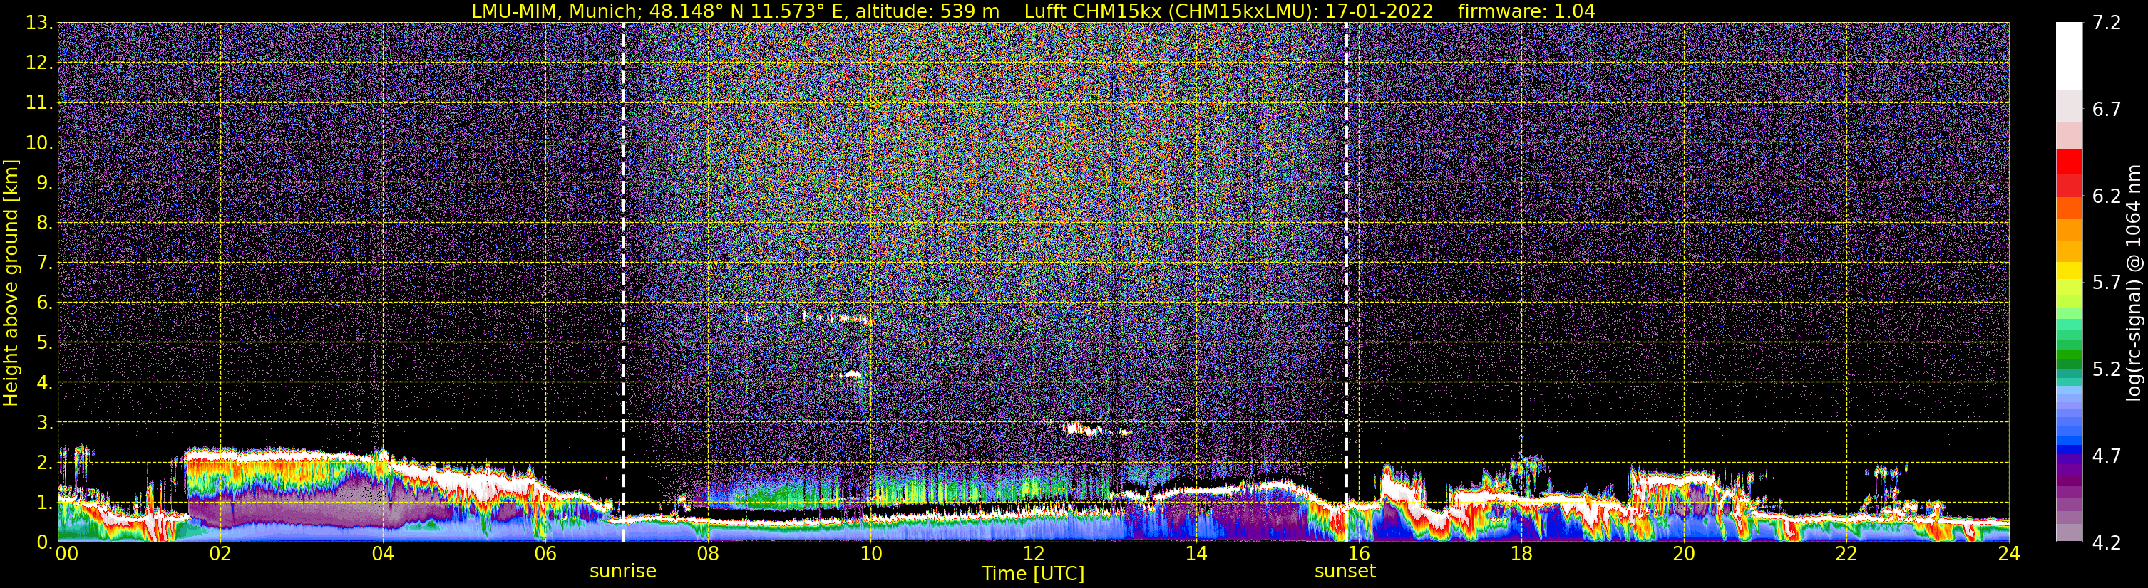
Task: Click the time axis tick '02'
Action: (220, 554)
